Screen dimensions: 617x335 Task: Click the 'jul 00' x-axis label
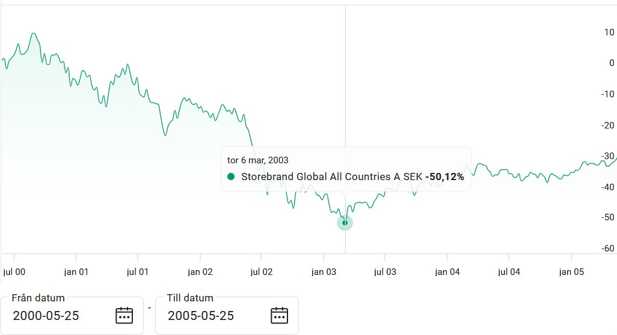point(14,272)
